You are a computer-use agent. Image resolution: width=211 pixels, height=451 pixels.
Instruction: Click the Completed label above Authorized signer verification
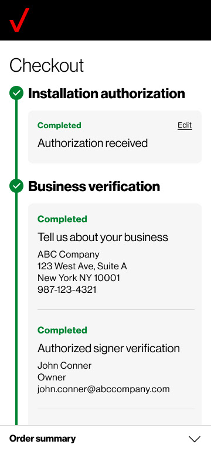tap(62, 330)
